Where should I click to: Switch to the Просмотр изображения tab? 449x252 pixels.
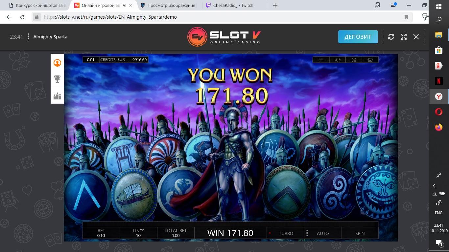click(169, 5)
